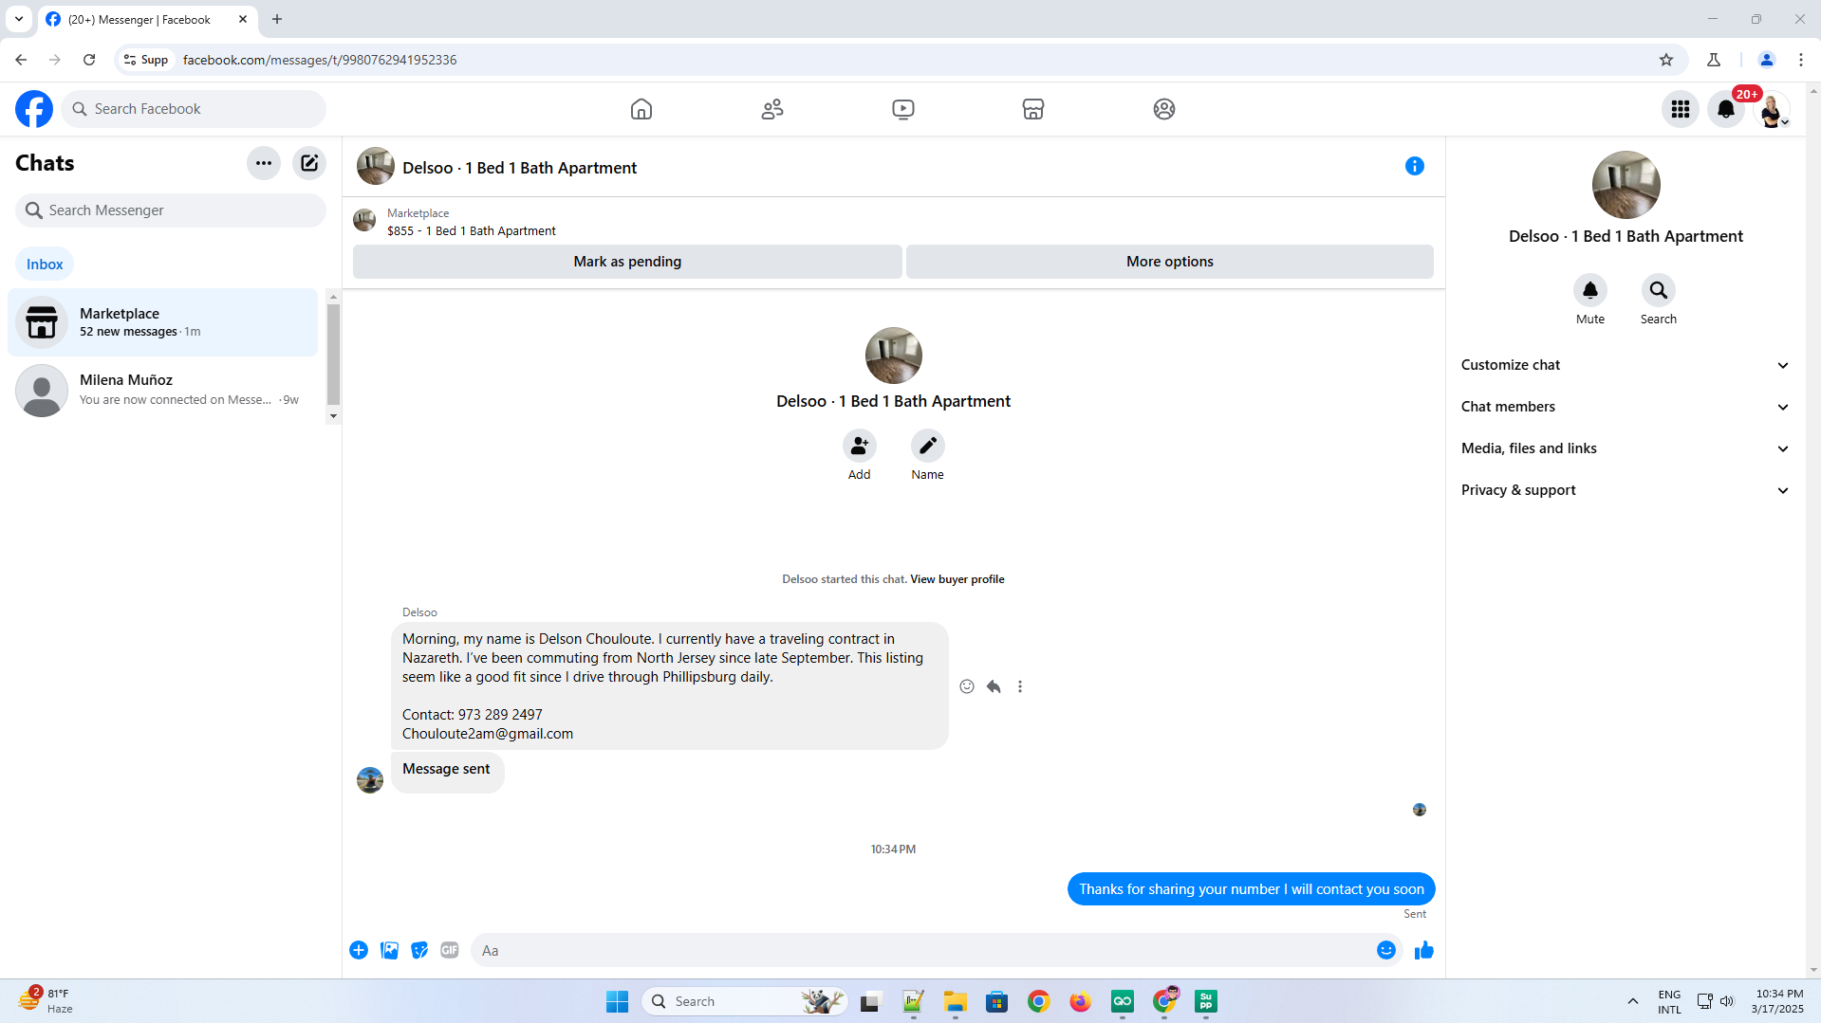The width and height of the screenshot is (1821, 1023).
Task: Open the tab search dropdown
Action: pos(19,19)
